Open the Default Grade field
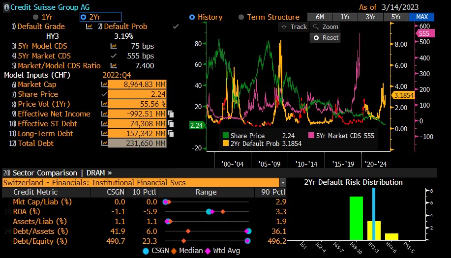This screenshot has height=258, width=451. [x=41, y=27]
